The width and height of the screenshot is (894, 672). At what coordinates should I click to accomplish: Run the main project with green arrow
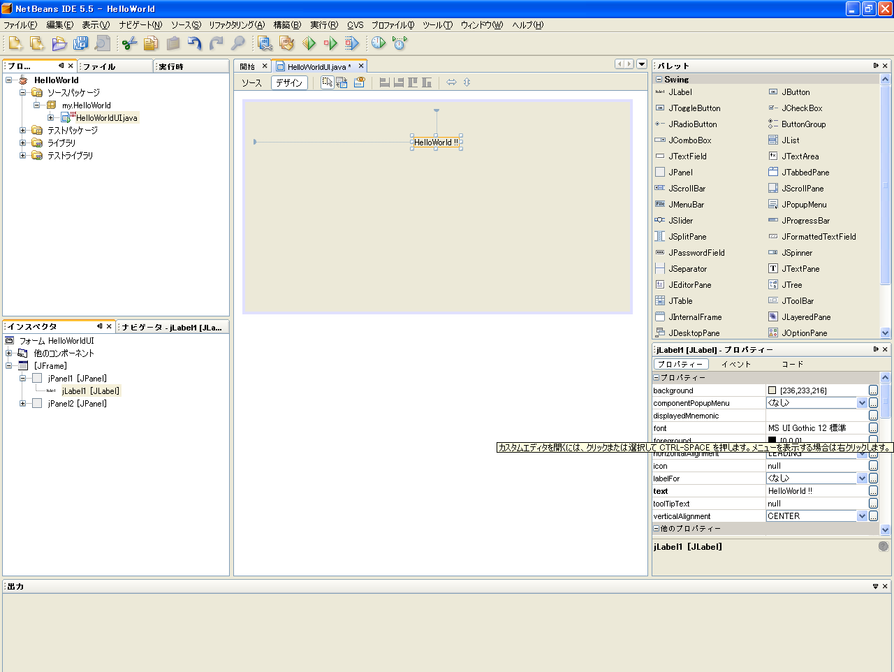(309, 43)
